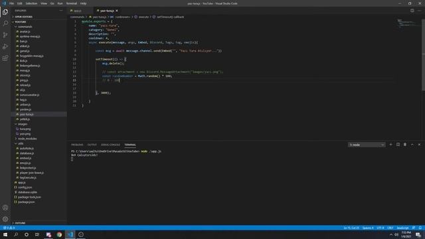This screenshot has height=239, width=425.
Task: Open the Edit menu
Action: click(20, 3)
